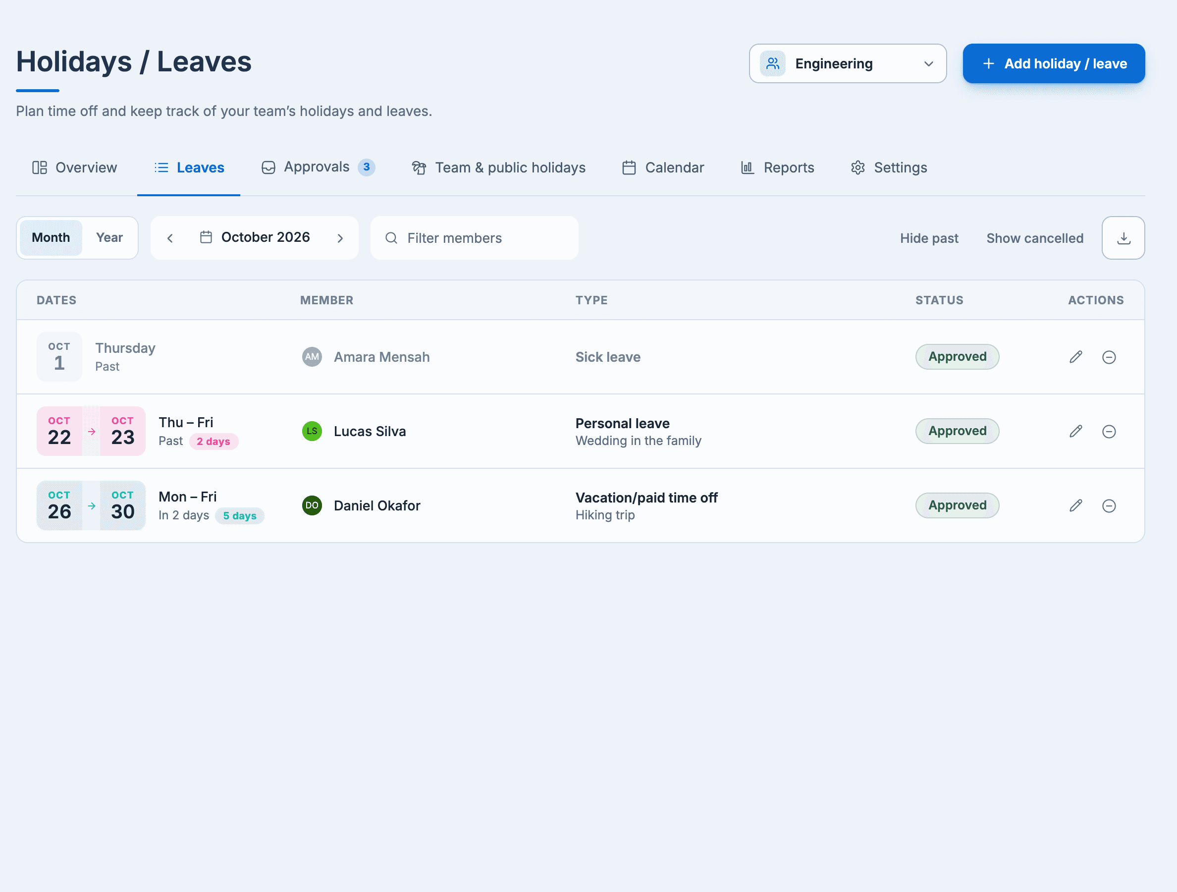Cancel Daniel Okafor's leave with the minus circle icon

tap(1108, 505)
